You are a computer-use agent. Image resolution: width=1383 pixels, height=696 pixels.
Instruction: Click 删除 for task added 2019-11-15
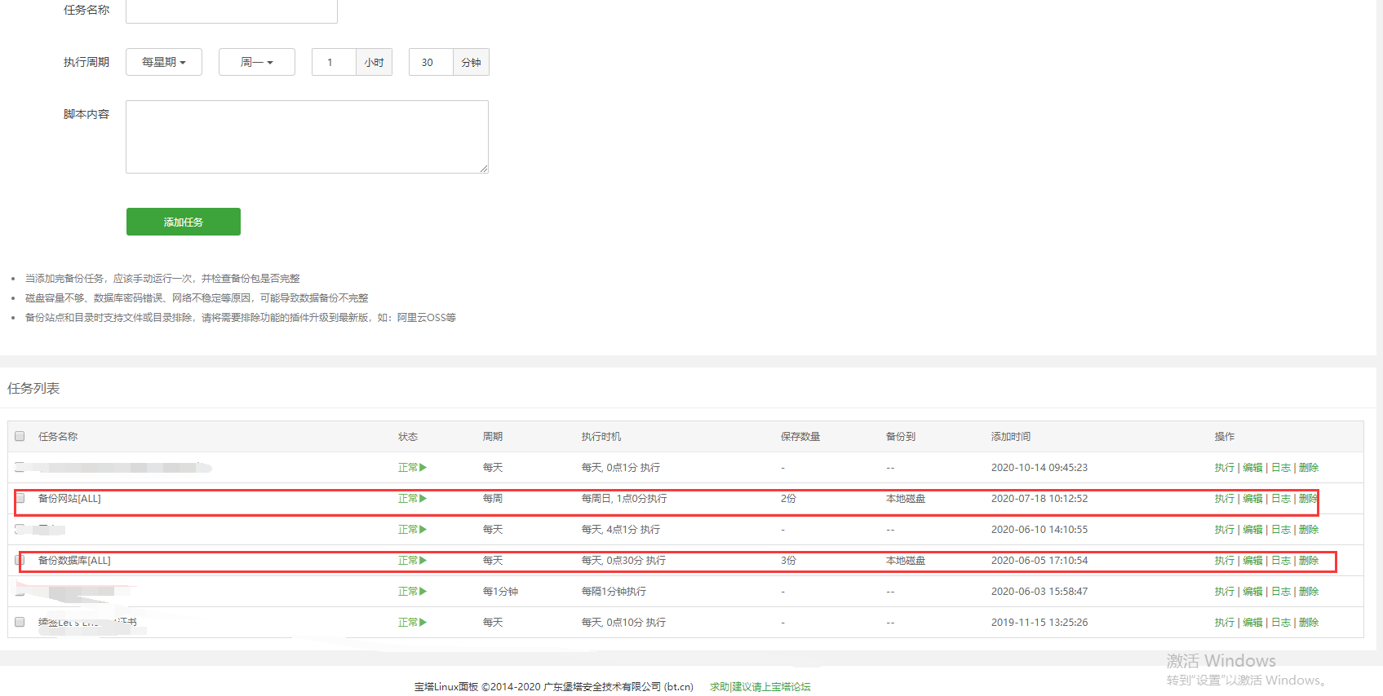(1309, 623)
